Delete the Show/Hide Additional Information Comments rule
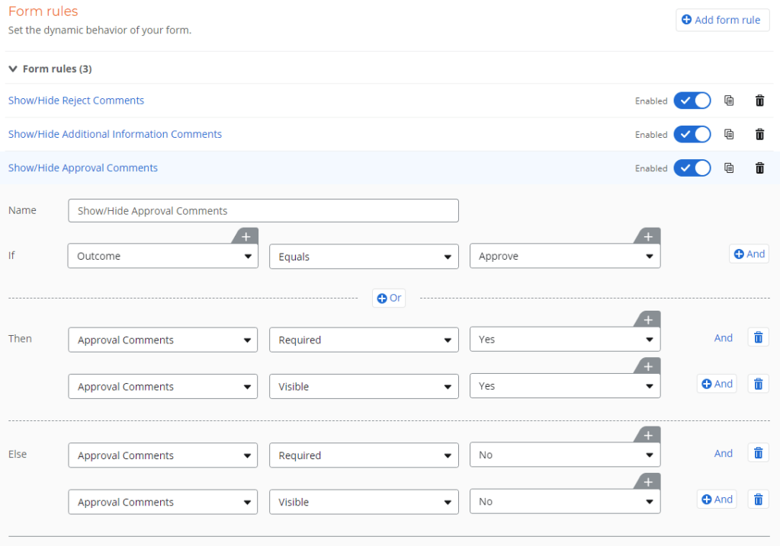The height and width of the screenshot is (546, 780). pos(759,134)
